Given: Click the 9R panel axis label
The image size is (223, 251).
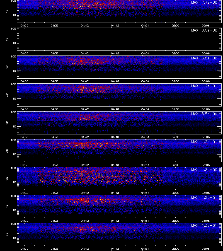Looking at the screenshot, I should pos(7,235).
